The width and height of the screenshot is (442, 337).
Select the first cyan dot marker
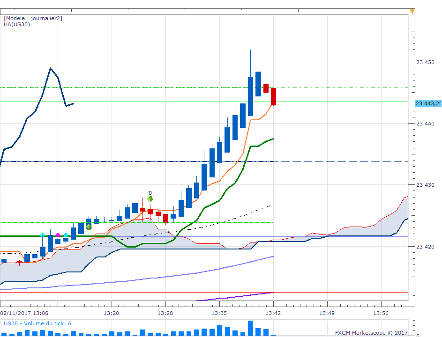[x=43, y=235]
